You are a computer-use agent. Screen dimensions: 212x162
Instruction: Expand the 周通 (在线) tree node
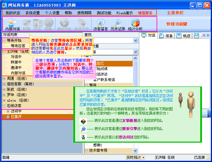4,78
